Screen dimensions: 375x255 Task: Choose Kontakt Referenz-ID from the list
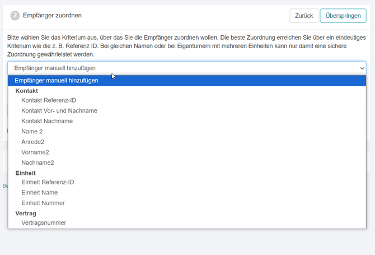click(49, 100)
